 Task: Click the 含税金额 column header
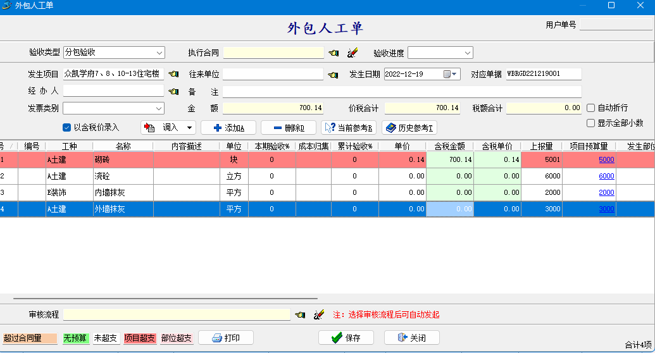click(449, 146)
